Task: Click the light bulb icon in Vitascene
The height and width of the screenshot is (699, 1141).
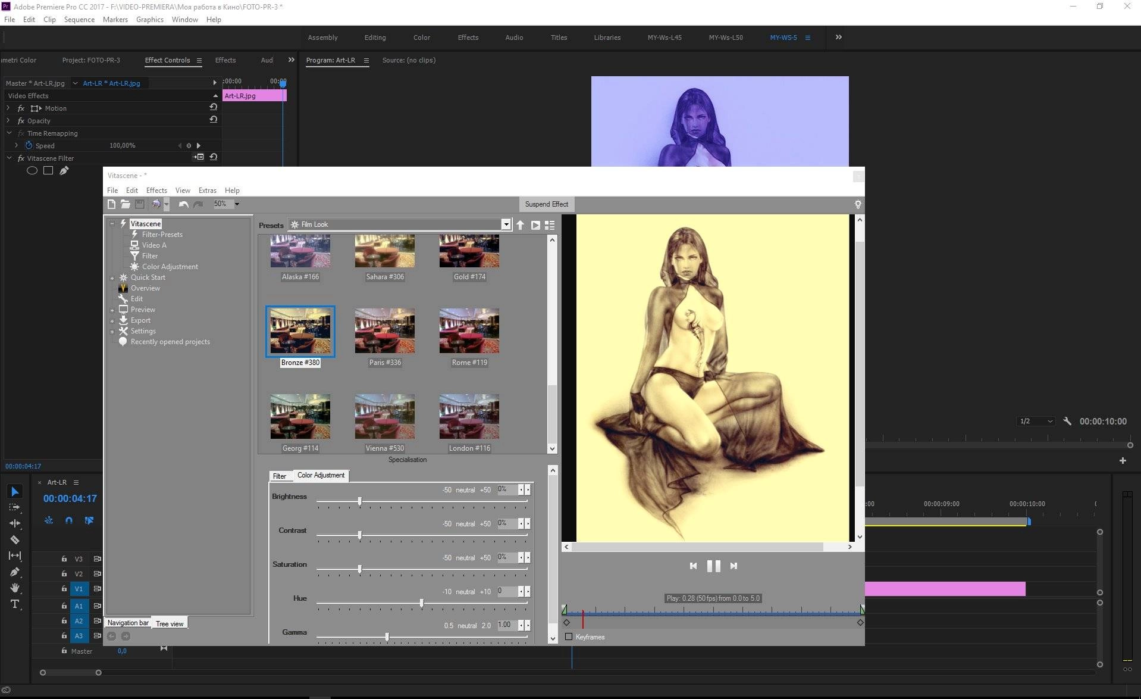Action: [858, 204]
